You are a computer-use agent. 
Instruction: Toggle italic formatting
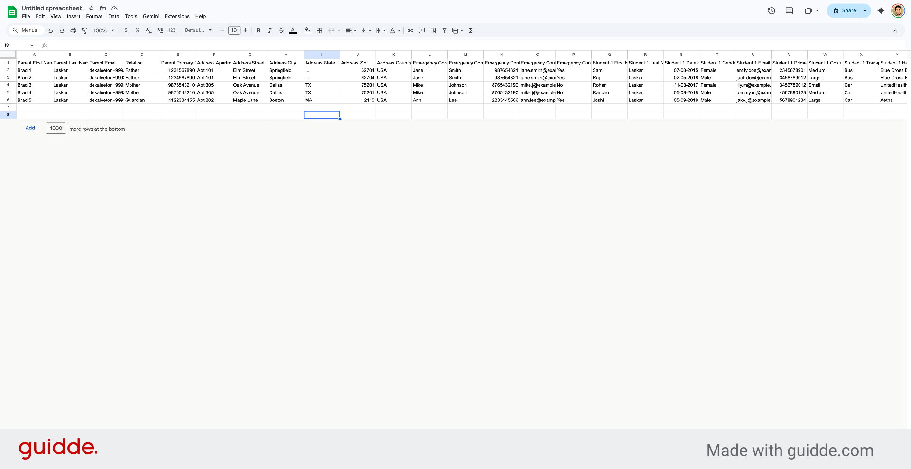tap(270, 30)
